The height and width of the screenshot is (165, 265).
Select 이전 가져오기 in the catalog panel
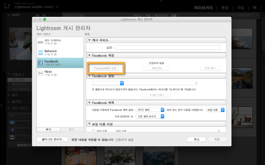20,89
